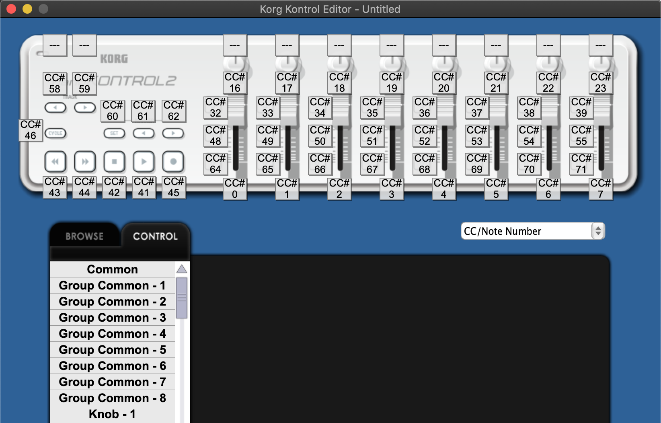Select the CC# 59 track button label
The height and width of the screenshot is (423, 661).
point(84,84)
